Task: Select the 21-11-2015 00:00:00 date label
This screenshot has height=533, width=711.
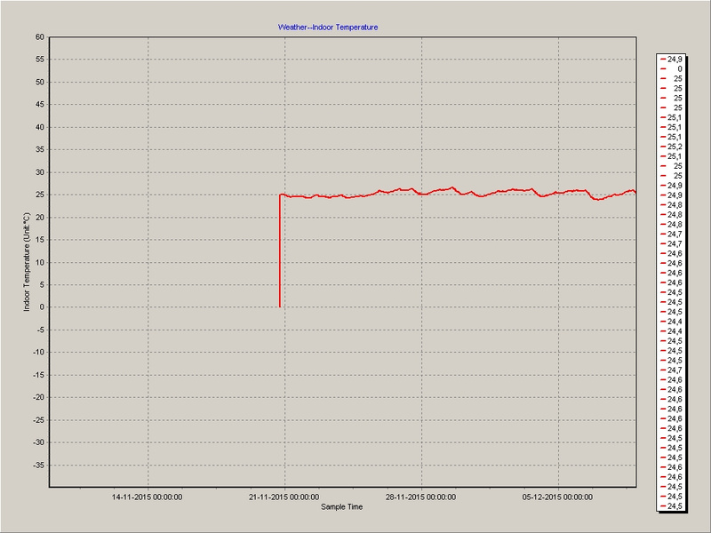Action: click(x=284, y=497)
